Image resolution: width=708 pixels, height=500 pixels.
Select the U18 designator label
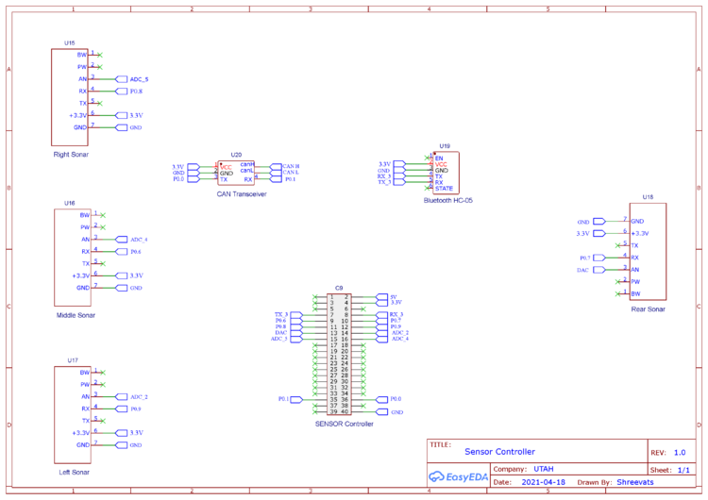click(648, 197)
